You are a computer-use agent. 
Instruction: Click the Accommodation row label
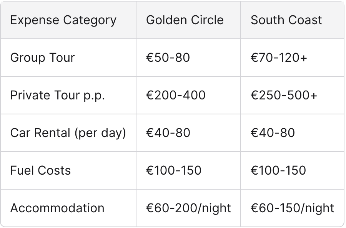pyautogui.click(x=57, y=208)
